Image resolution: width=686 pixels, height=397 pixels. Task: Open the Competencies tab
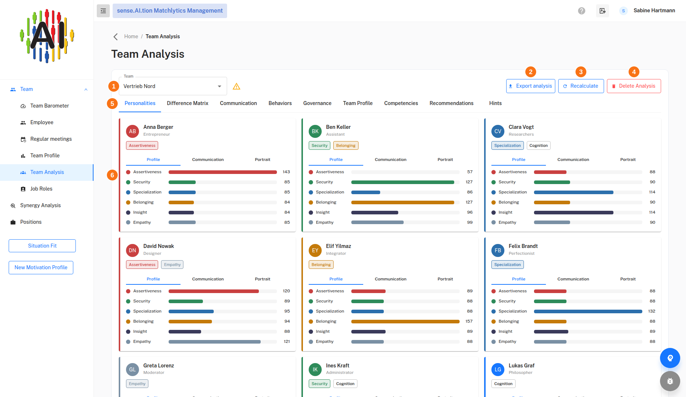pyautogui.click(x=401, y=103)
